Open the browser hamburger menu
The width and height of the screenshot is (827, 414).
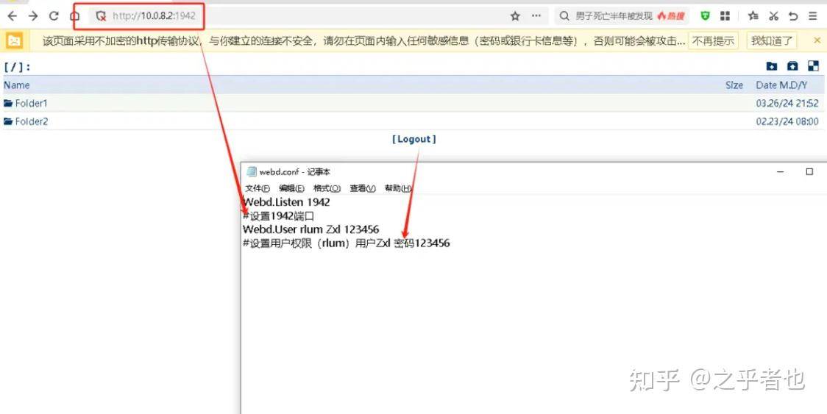[813, 16]
